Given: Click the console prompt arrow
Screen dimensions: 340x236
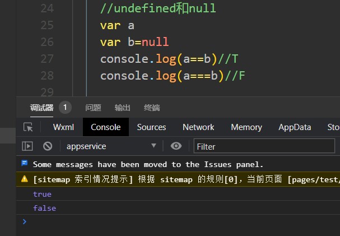Looking at the screenshot, I should pos(25,221).
